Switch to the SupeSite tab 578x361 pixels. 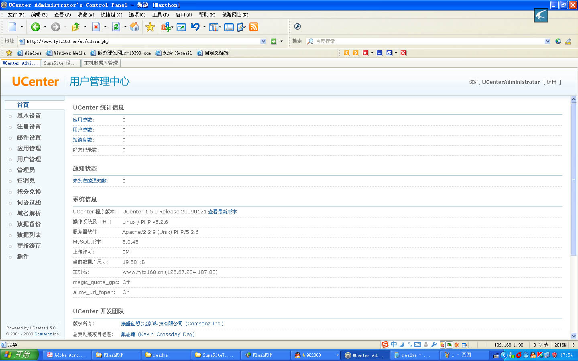click(x=60, y=63)
